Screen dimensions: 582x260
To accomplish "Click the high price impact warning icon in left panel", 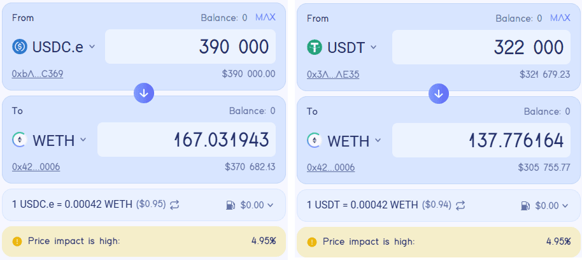I will pyautogui.click(x=17, y=242).
